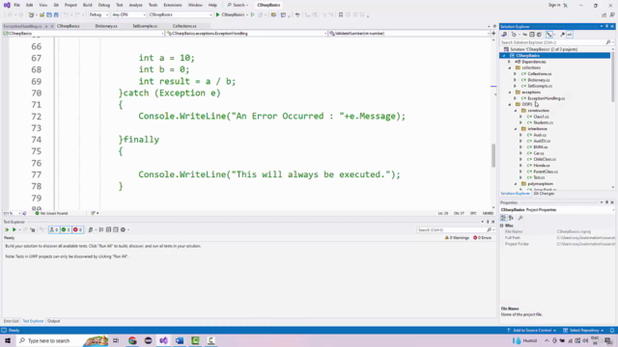Image resolution: width=618 pixels, height=347 pixels.
Task: Expand the Dependencies node
Action: point(509,62)
